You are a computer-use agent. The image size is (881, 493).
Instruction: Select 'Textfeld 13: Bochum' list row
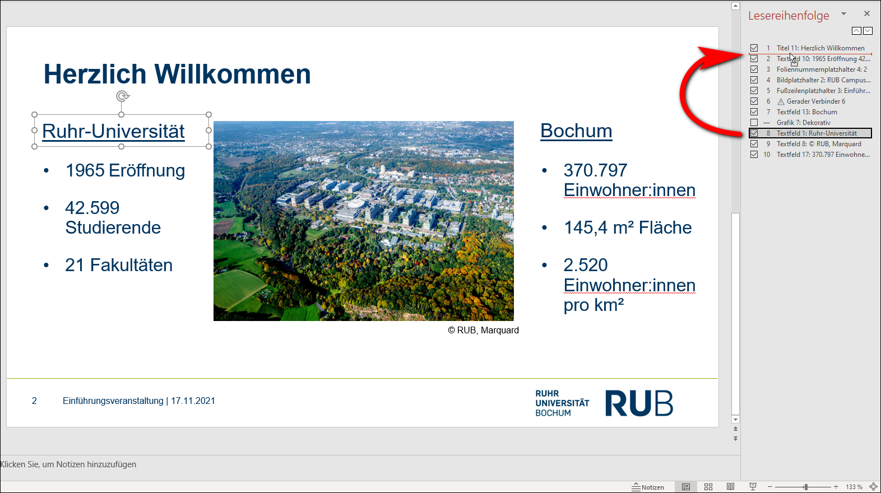click(x=810, y=112)
